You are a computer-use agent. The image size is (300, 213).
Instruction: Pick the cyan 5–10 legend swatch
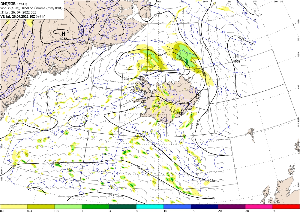pyautogui.click(x=150, y=206)
